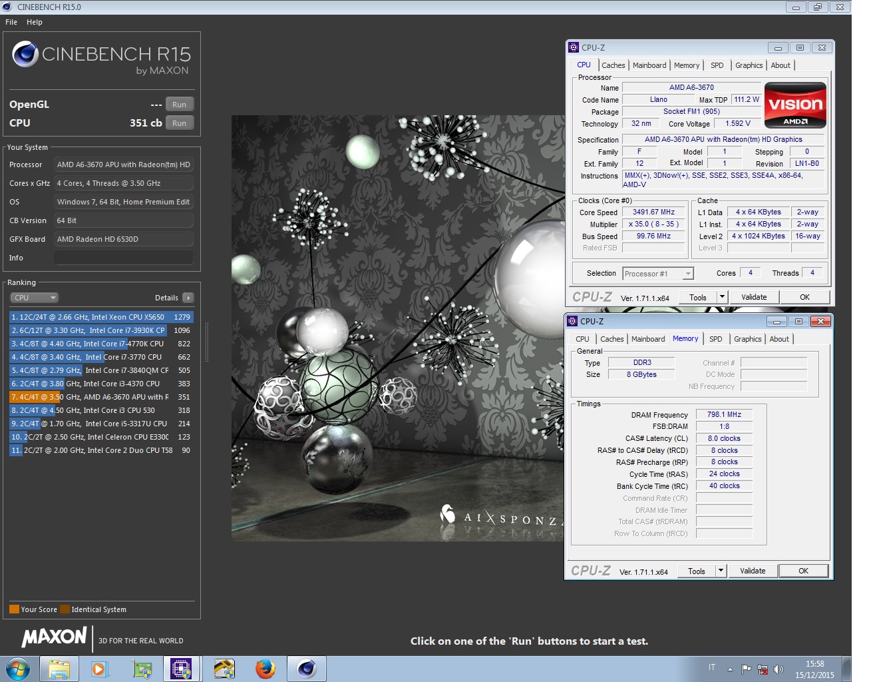Switch to Mainboard tab in upper CPU-Z
Image resolution: width=869 pixels, height=682 pixels.
(649, 65)
